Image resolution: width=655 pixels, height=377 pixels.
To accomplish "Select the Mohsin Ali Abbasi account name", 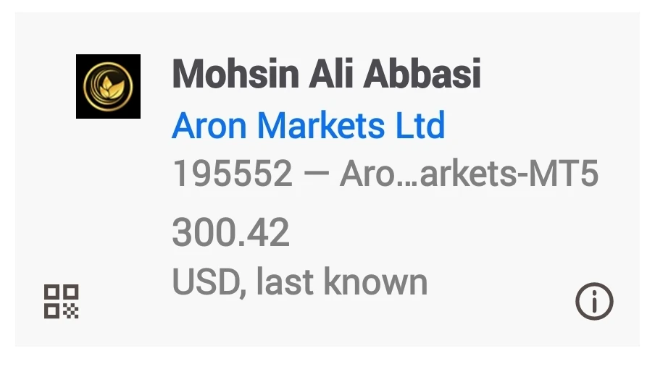I will [326, 74].
